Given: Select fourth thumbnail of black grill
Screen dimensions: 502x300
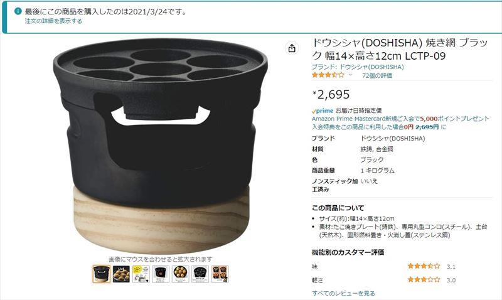Looking at the screenshot, I should tap(161, 274).
